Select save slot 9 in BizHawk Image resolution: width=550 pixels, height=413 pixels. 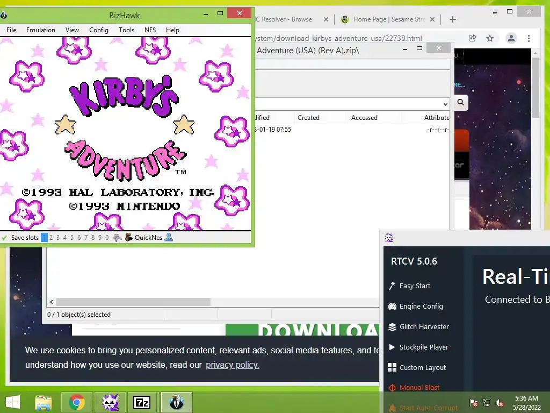[100, 237]
